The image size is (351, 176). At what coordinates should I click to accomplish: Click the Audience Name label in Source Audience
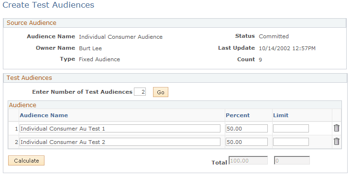[x=51, y=36]
